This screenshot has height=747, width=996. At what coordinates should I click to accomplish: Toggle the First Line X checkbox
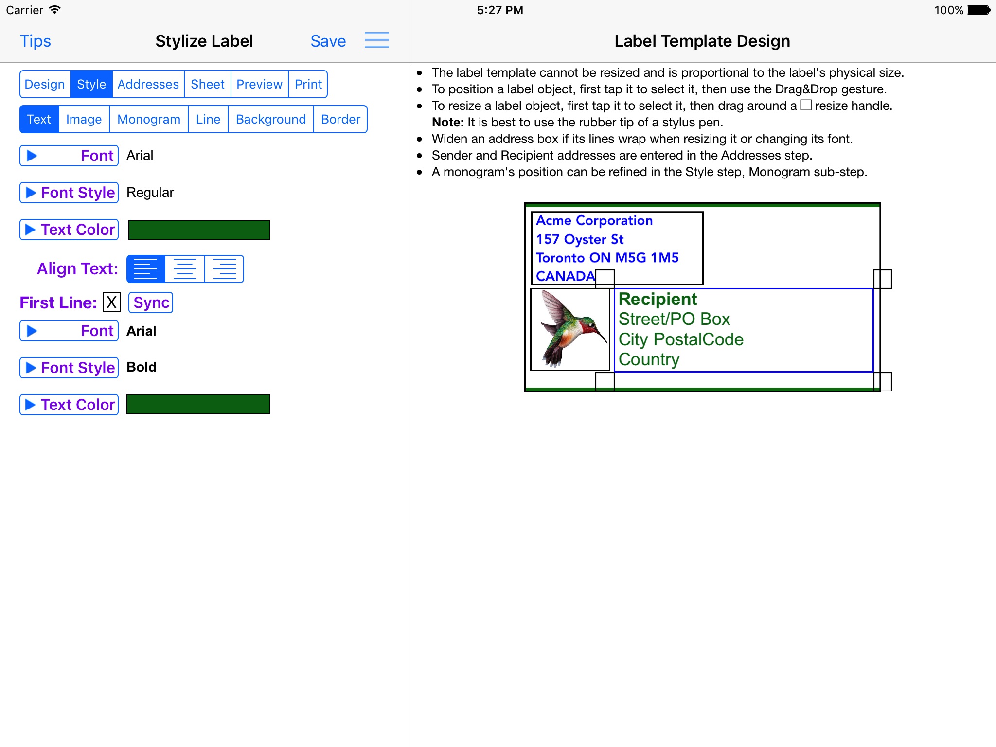[111, 301]
